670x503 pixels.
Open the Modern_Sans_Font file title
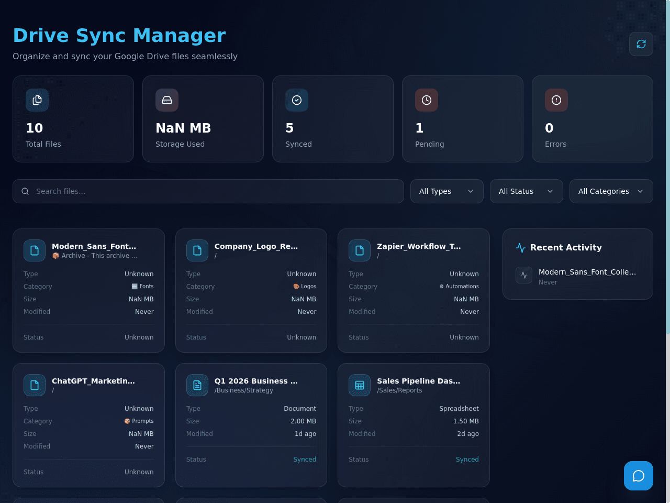[94, 246]
